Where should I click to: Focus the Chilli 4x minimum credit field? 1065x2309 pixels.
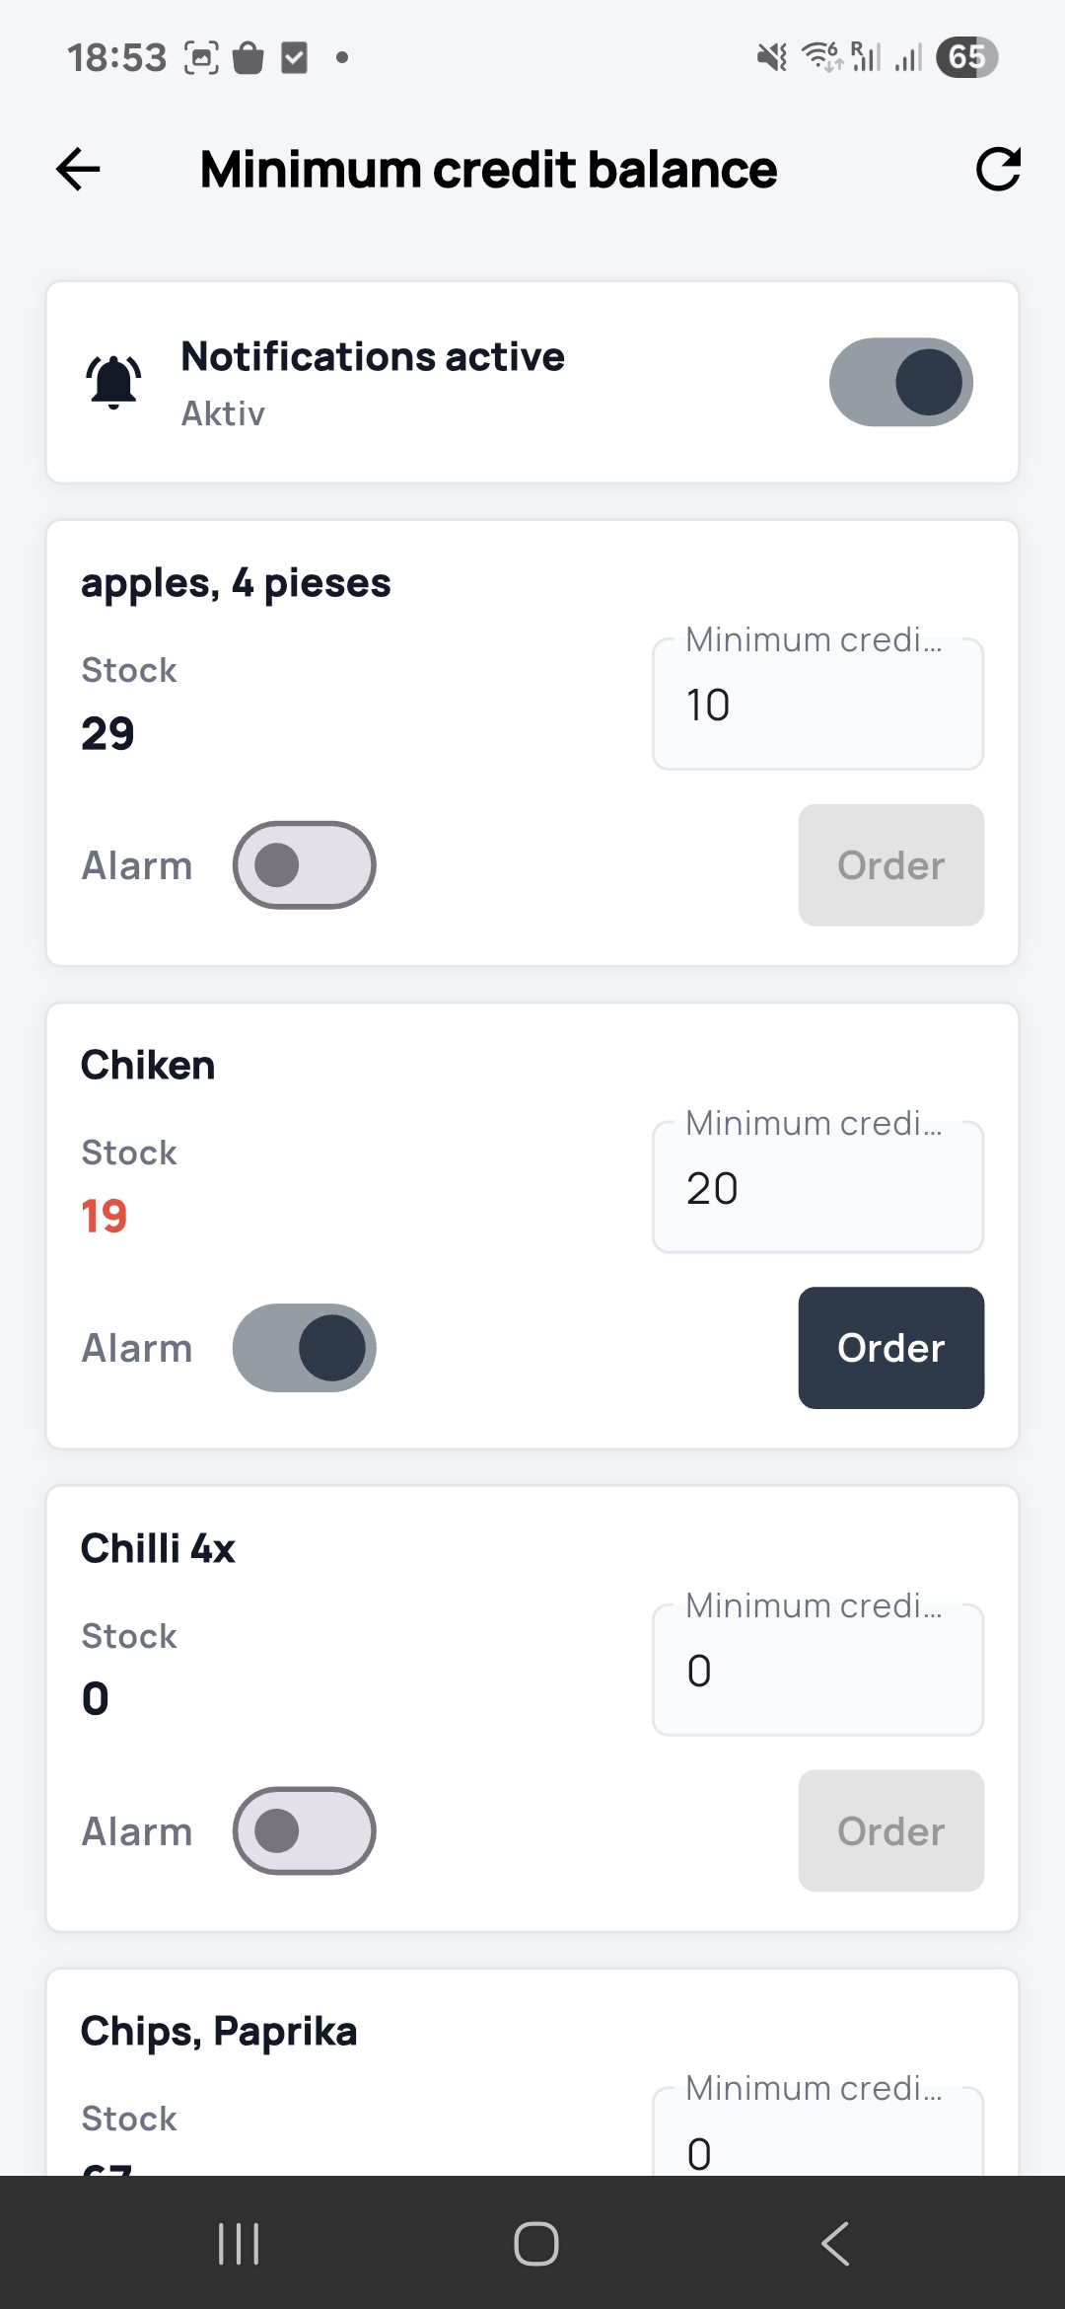[x=817, y=1671]
